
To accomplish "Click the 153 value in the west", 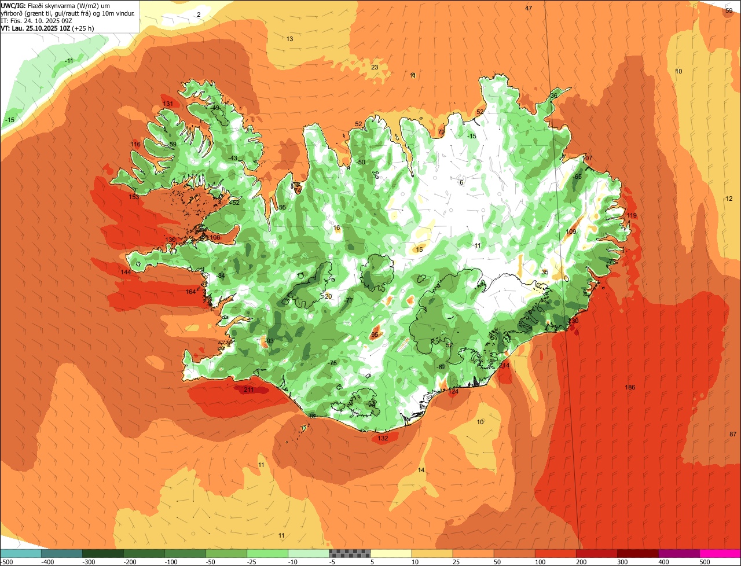I will [134, 197].
